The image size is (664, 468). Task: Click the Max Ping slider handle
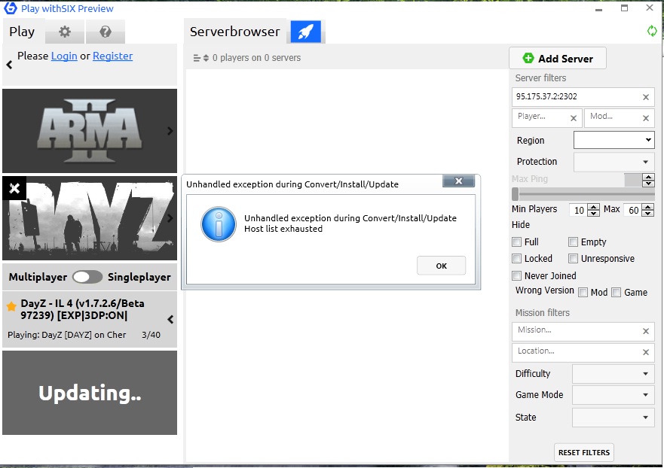click(x=516, y=193)
